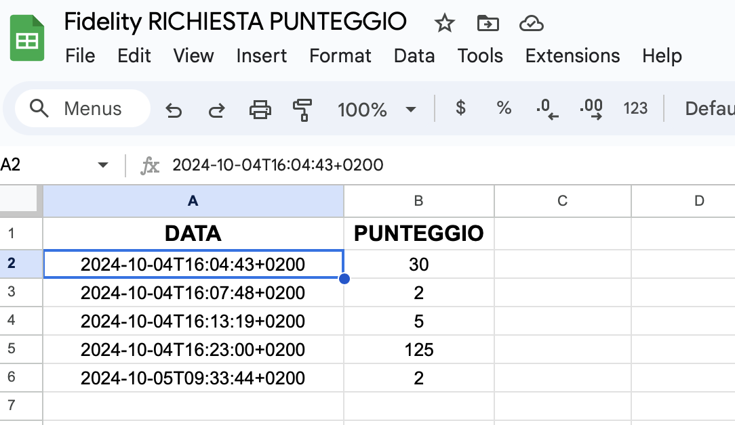
Task: Open the 100% zoom dropdown
Action: (x=377, y=110)
